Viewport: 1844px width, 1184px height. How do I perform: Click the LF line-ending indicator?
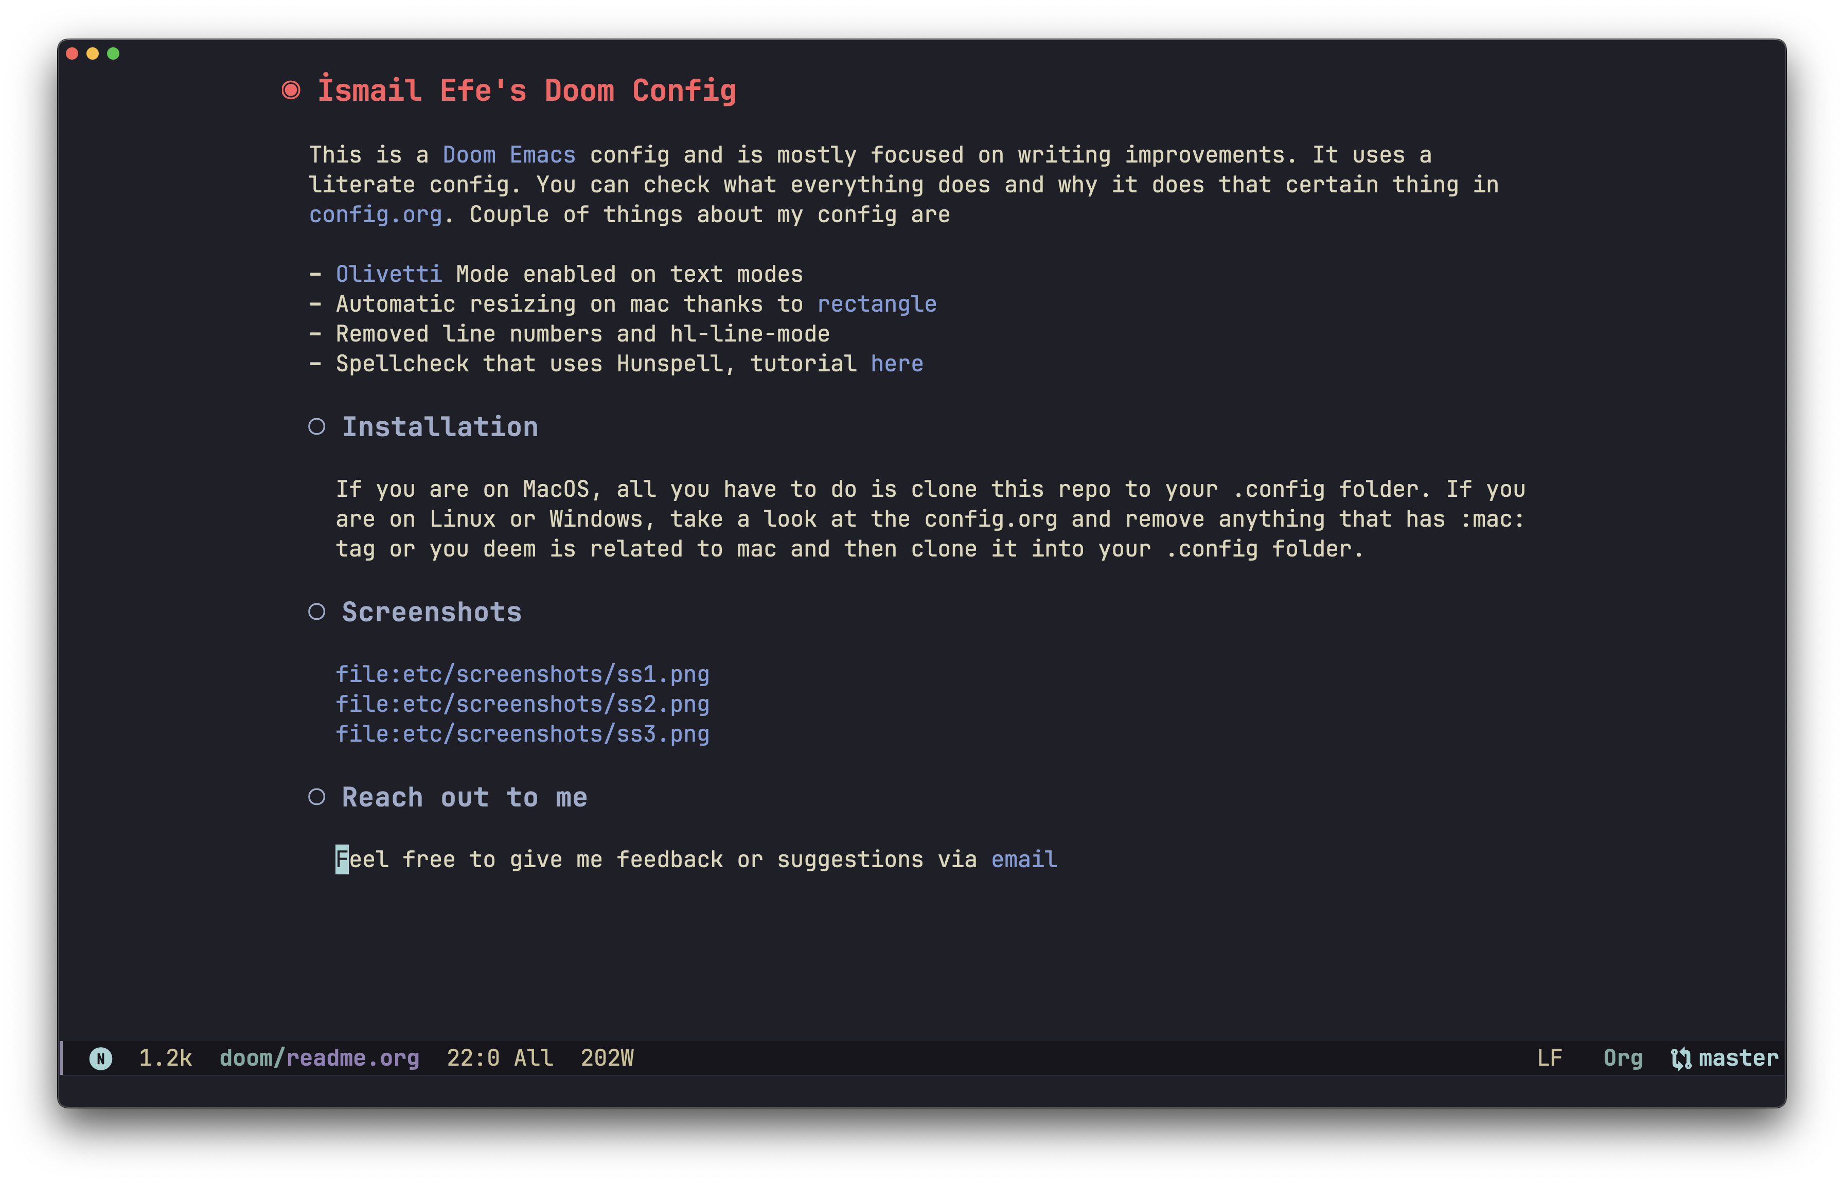1550,1059
